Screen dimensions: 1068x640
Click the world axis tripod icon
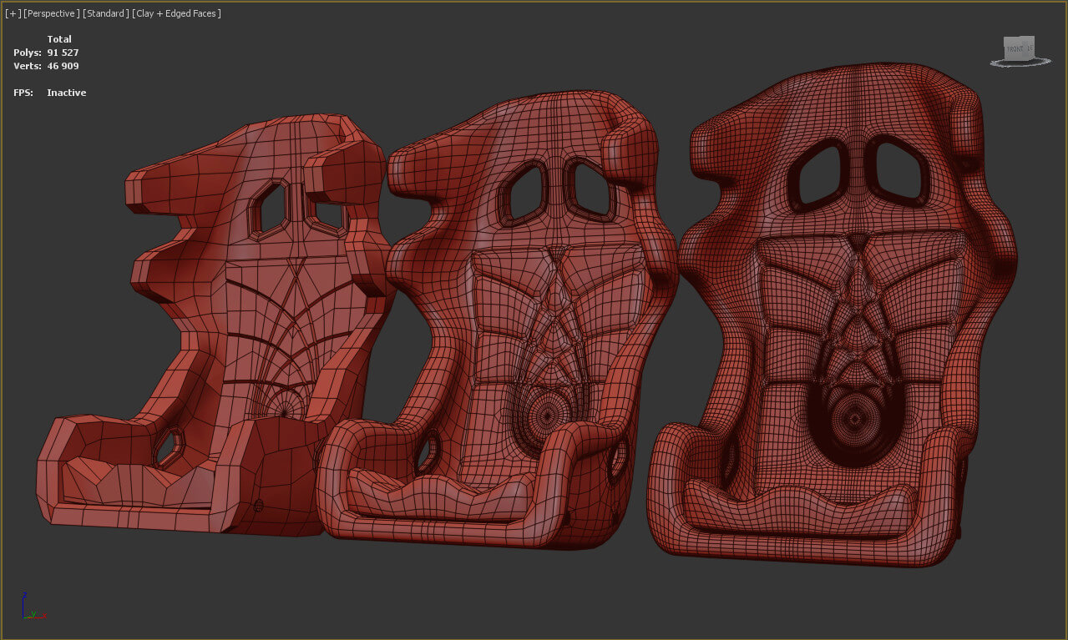(29, 609)
